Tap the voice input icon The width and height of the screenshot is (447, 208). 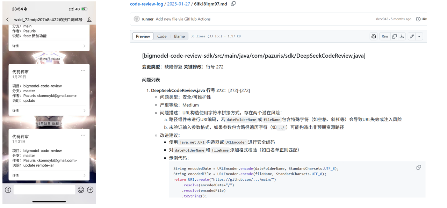click(x=8, y=190)
